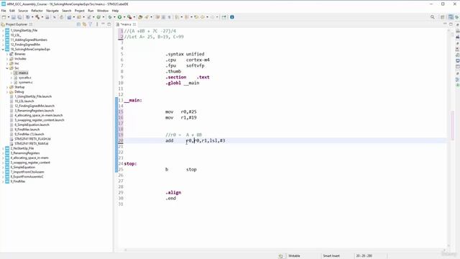Open the Navigate menu
The width and height of the screenshot is (460, 259).
(52, 11)
